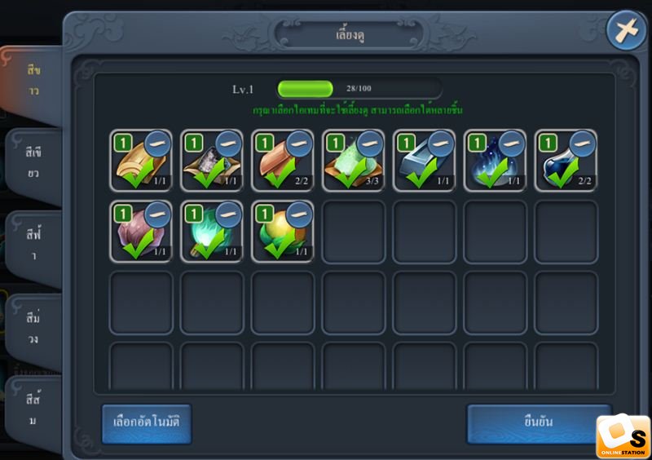Select the blue flame item
Viewport: 652px width, 460px height.
click(495, 161)
